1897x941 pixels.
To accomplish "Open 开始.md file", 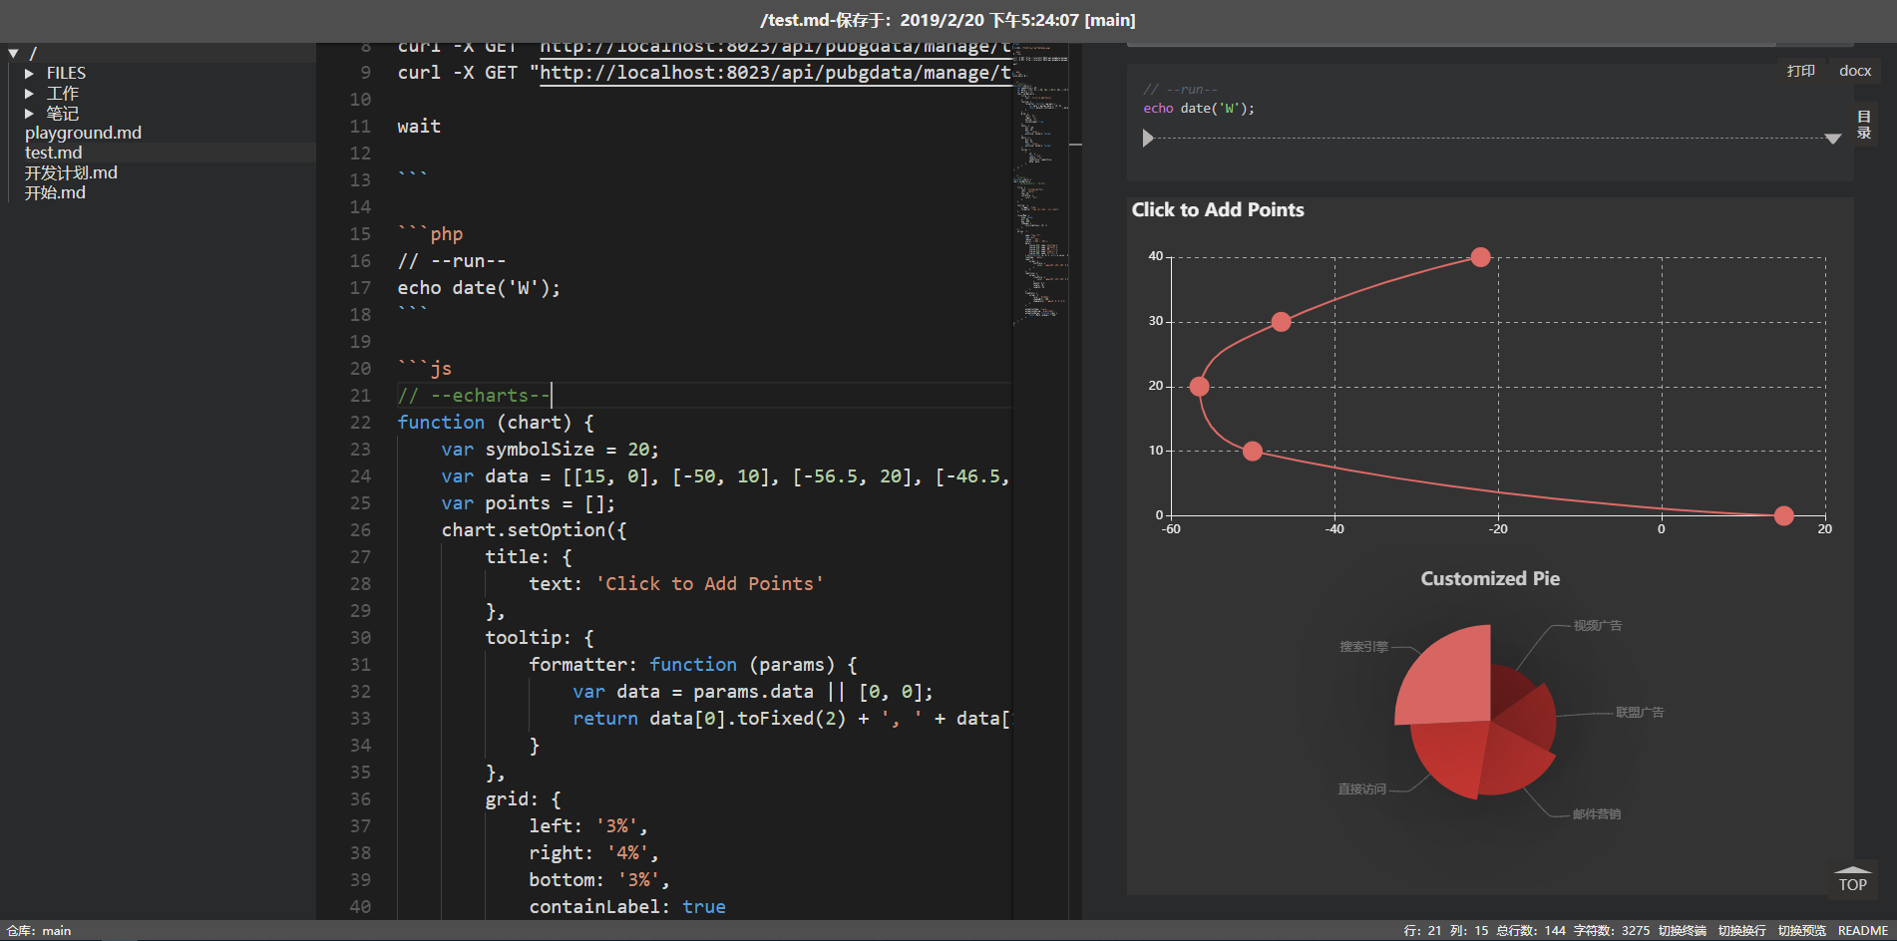I will 55,192.
